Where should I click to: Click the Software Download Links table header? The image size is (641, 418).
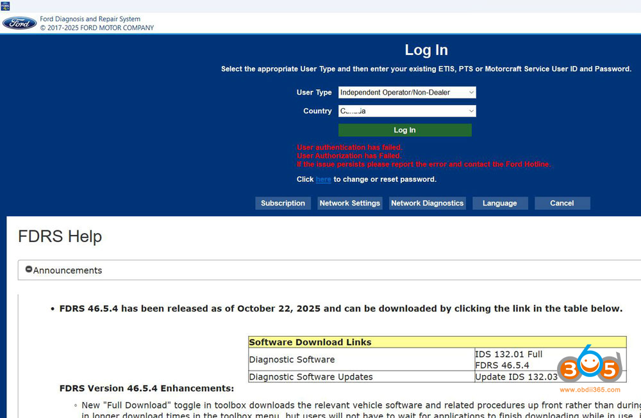click(310, 342)
